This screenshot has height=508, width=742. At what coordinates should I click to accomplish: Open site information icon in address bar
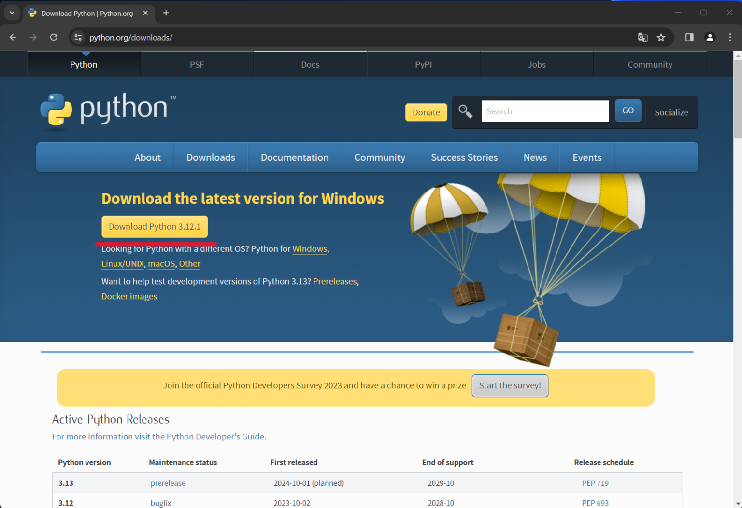[x=78, y=37]
